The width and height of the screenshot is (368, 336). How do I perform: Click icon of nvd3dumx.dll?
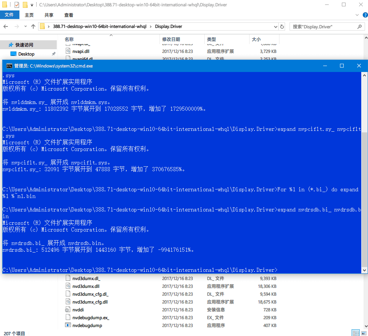coord(68,286)
